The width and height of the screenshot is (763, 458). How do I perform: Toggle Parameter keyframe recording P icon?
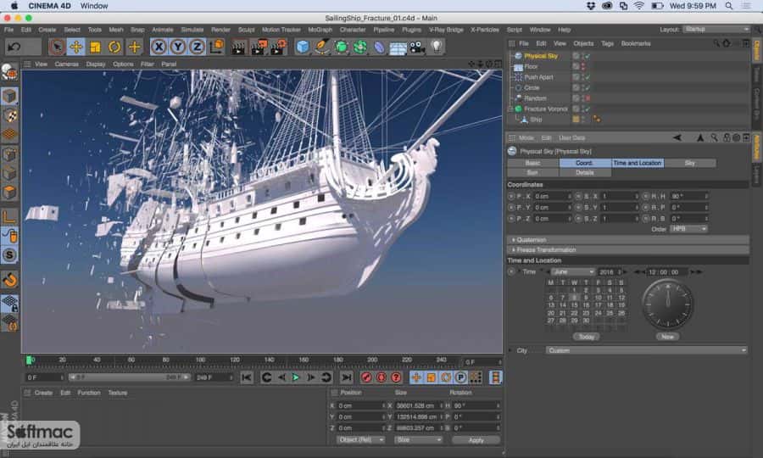(x=460, y=377)
